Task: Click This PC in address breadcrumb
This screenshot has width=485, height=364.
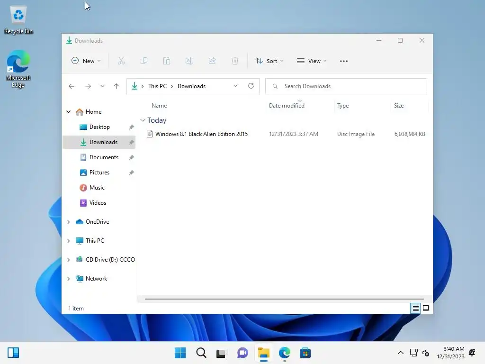Action: tap(157, 86)
